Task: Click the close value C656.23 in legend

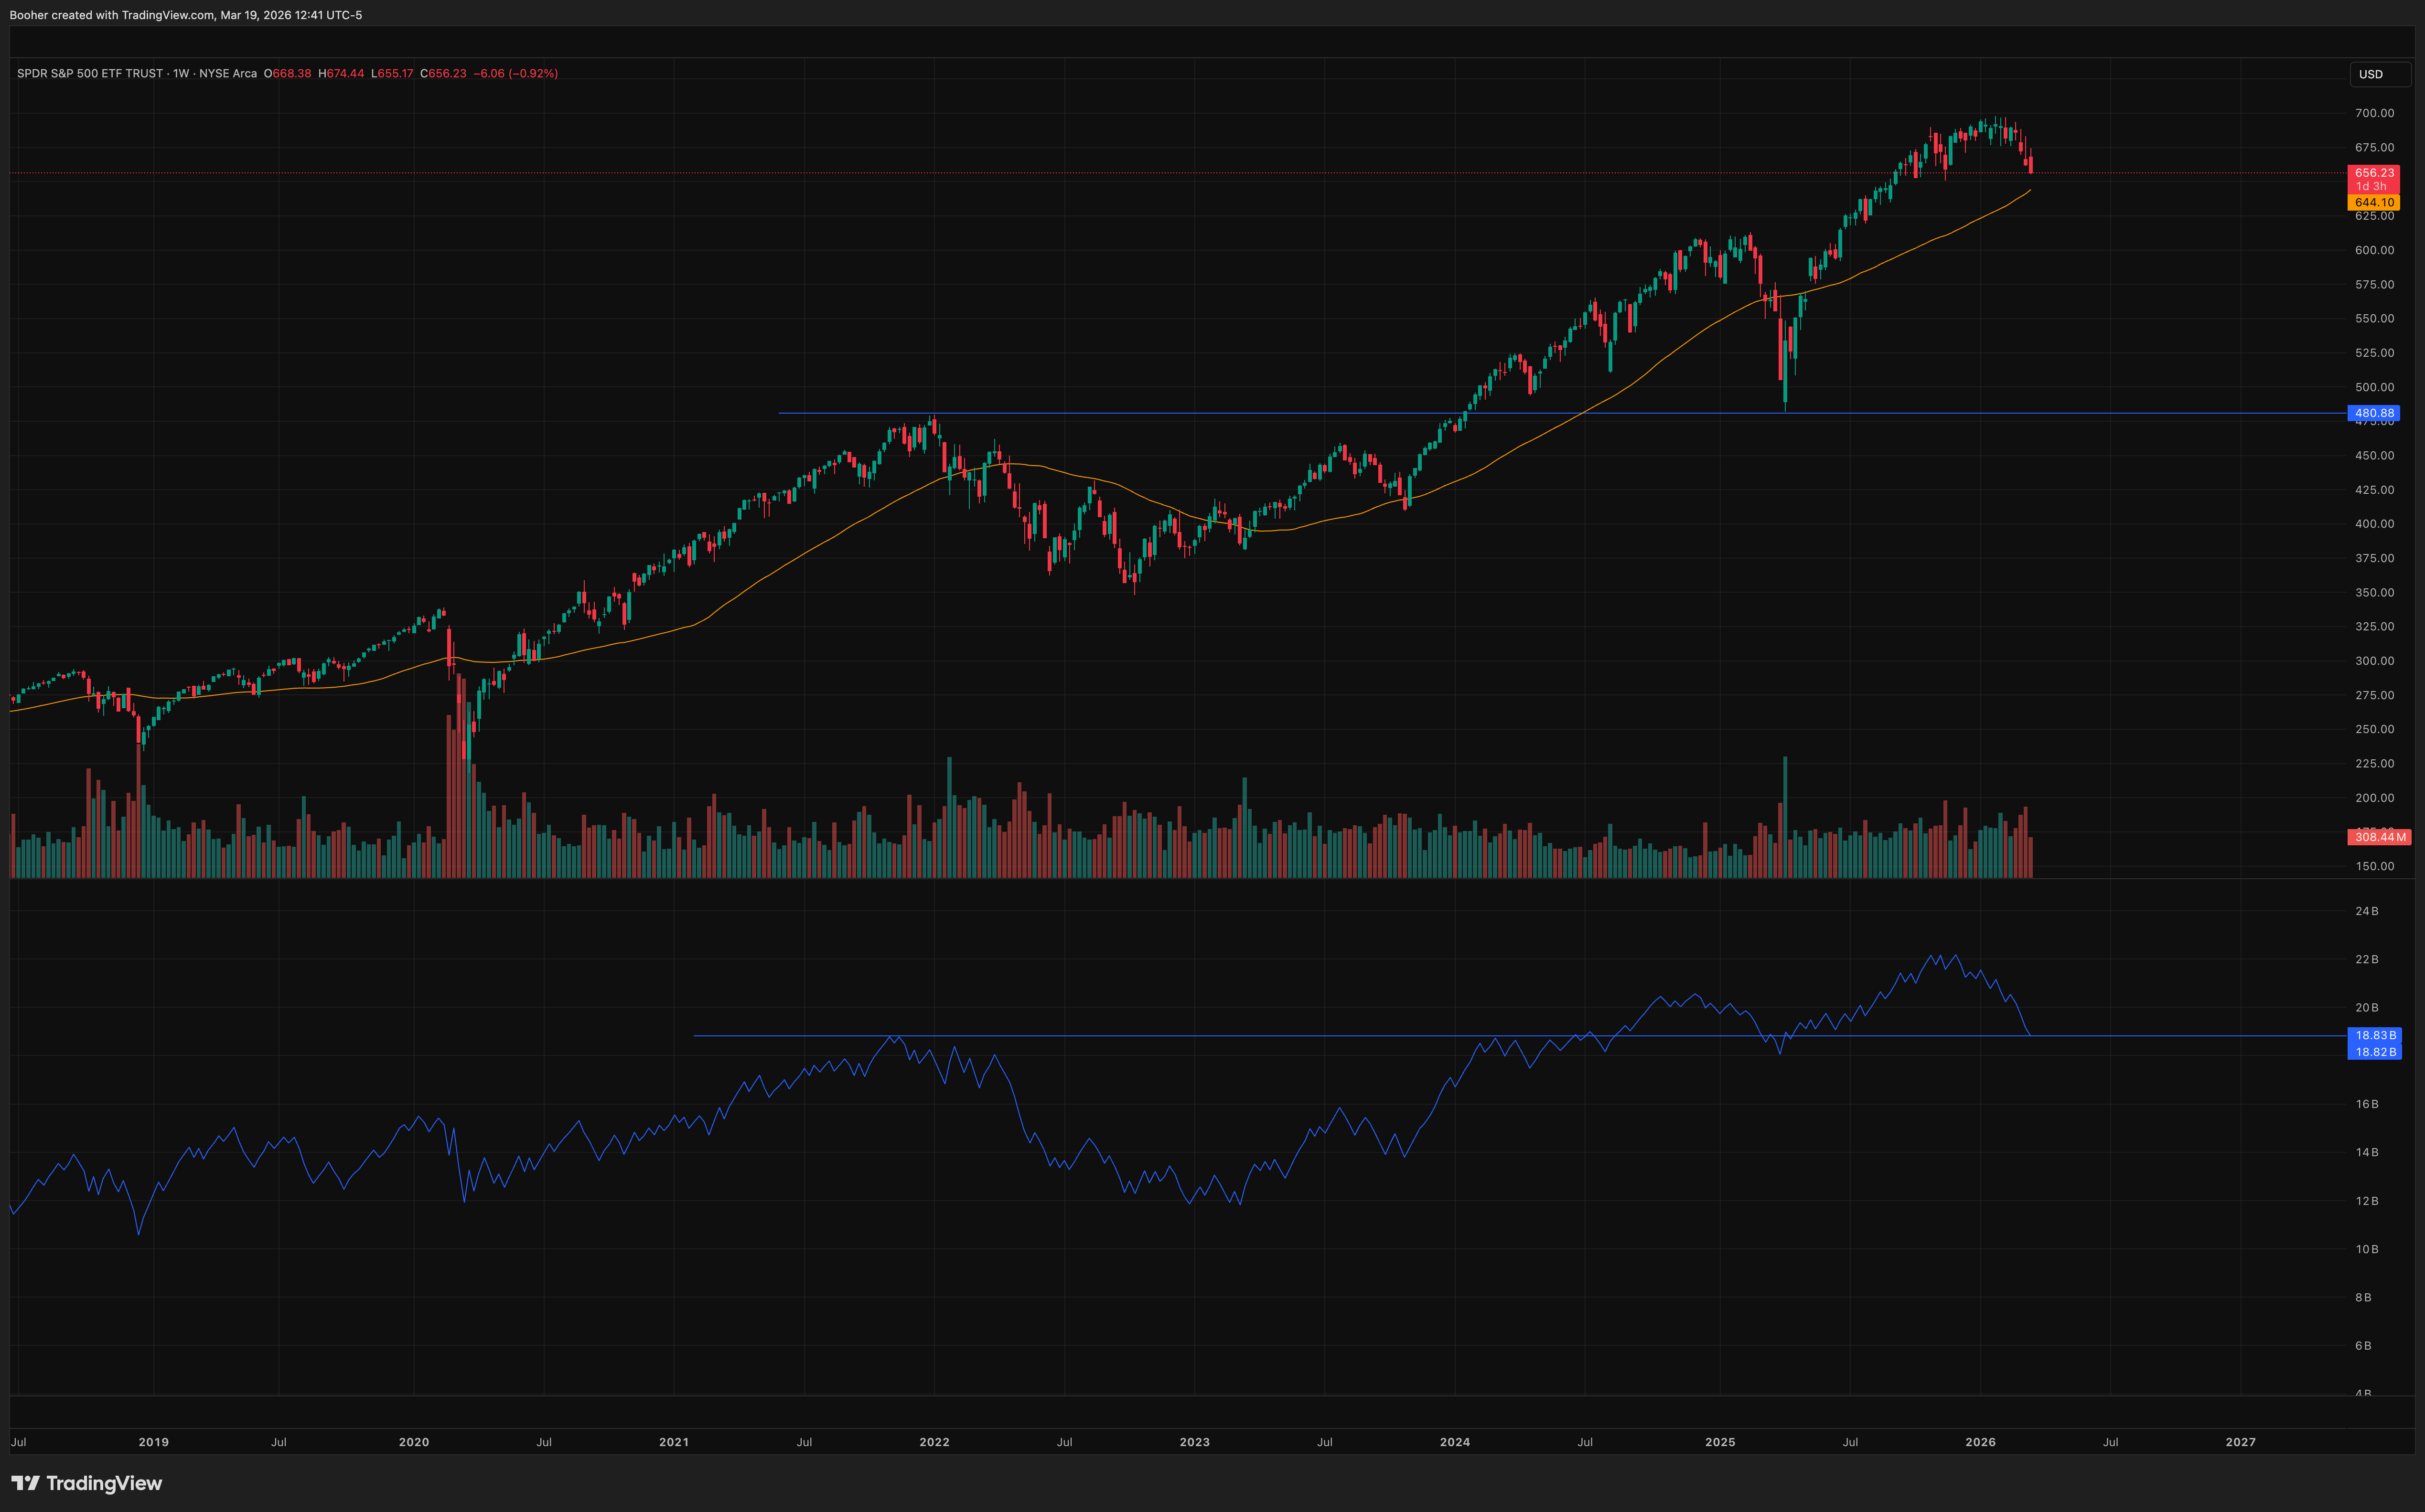Action: (443, 74)
